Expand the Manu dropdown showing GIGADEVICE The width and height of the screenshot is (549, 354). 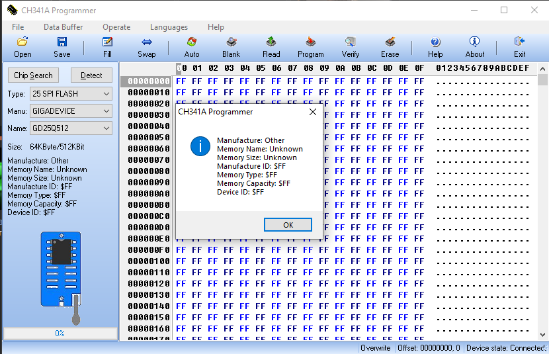tap(71, 111)
